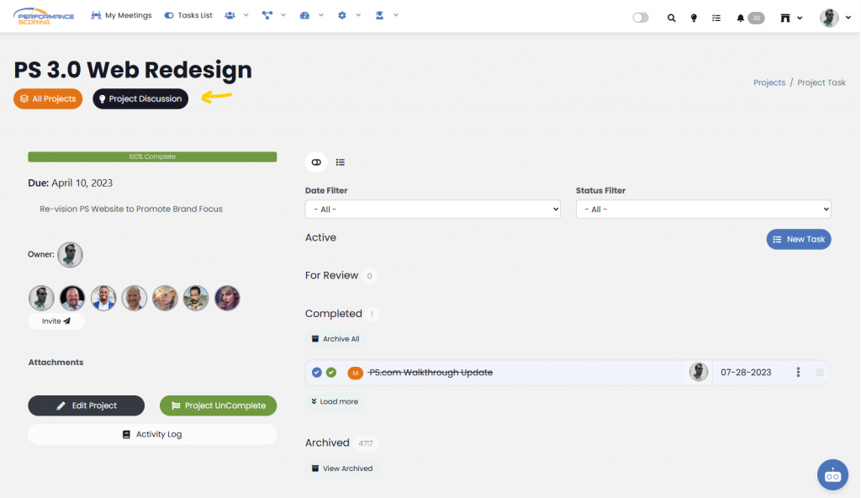Image resolution: width=861 pixels, height=498 pixels.
Task: Click the lightbulb ideas icon
Action: click(x=693, y=16)
